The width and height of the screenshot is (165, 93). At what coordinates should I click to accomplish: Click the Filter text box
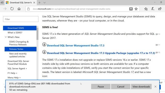pyautogui.click(x=21, y=19)
